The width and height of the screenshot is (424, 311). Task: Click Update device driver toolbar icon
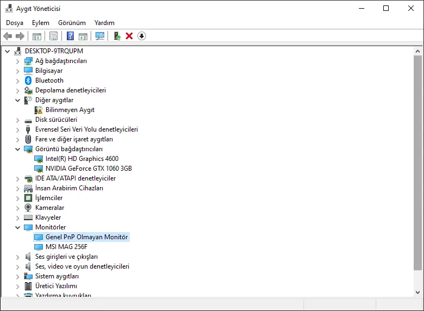click(x=117, y=36)
